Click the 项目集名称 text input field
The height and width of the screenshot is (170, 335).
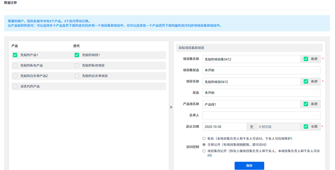(251, 59)
